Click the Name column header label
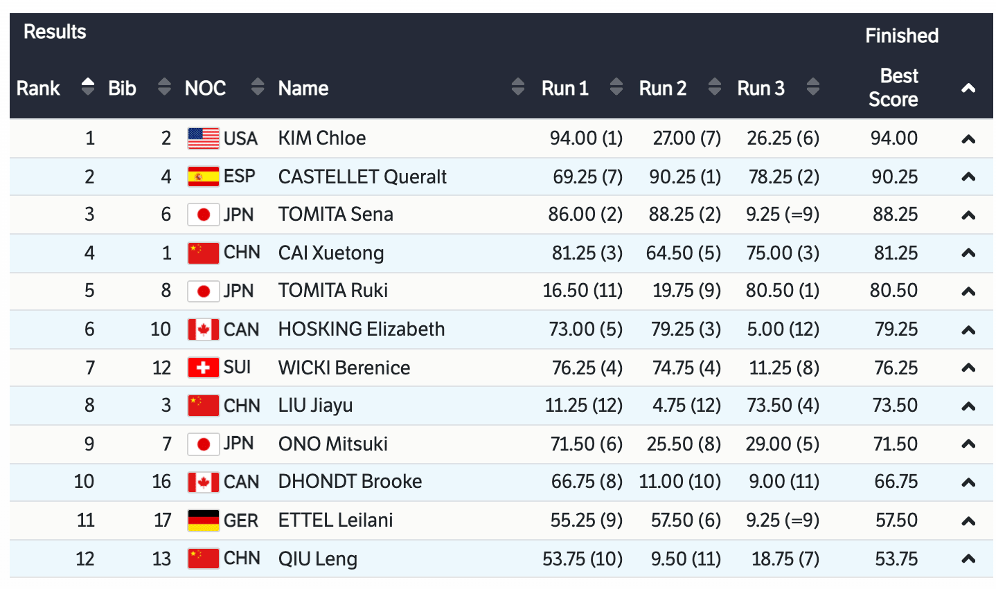The height and width of the screenshot is (589, 996). [303, 88]
